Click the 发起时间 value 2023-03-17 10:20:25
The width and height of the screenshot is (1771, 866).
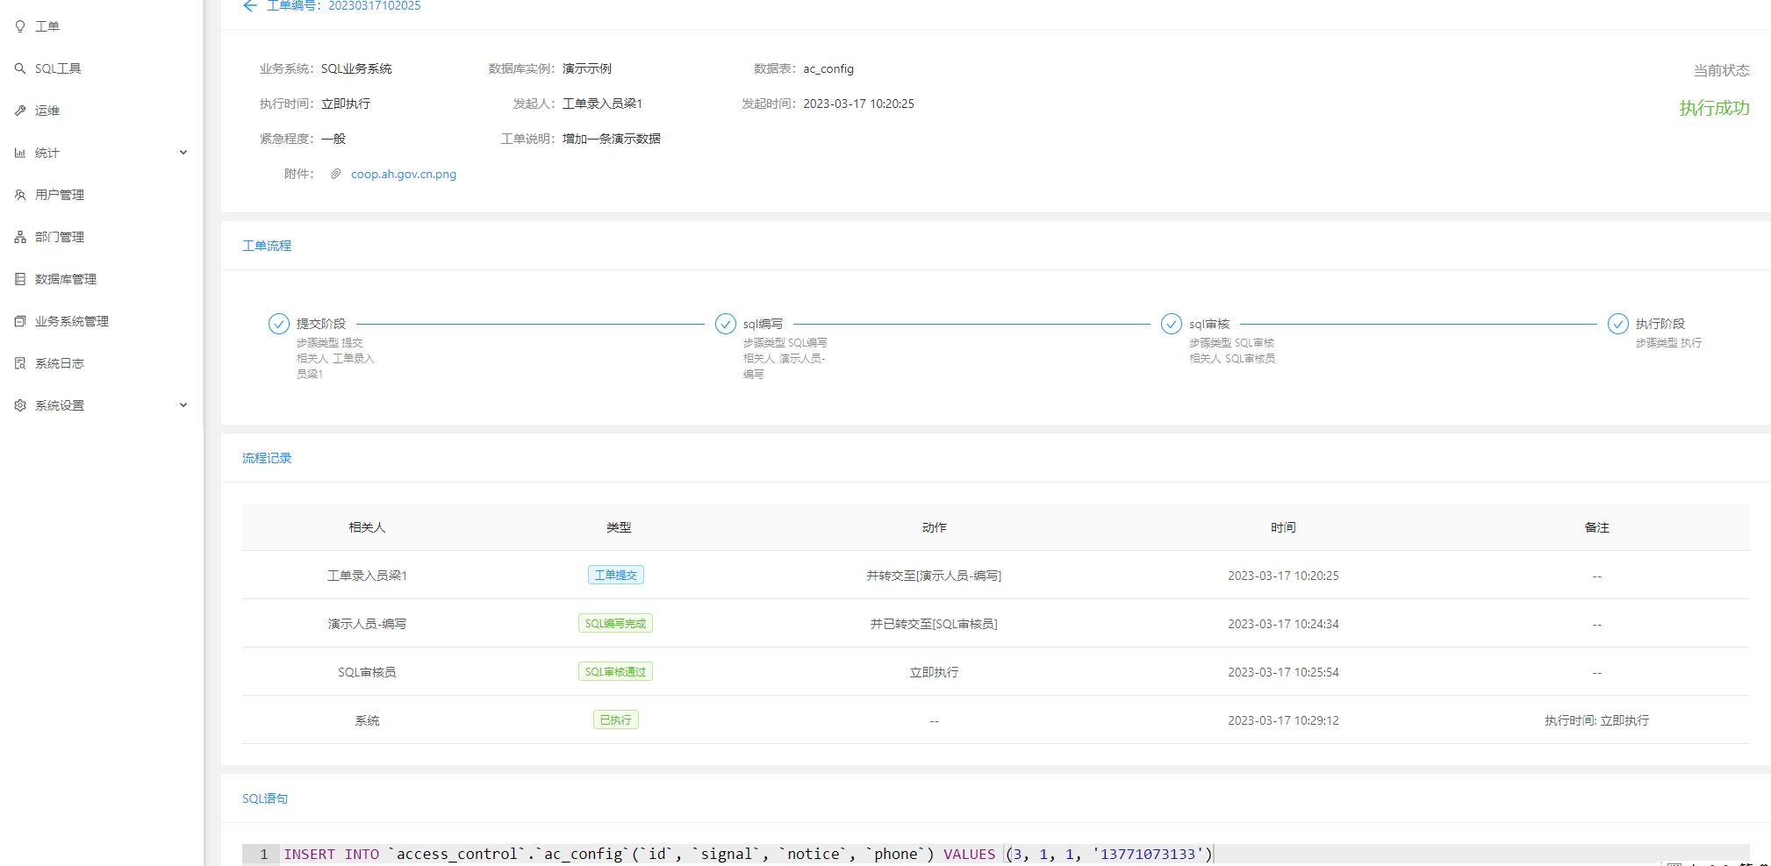pos(858,104)
